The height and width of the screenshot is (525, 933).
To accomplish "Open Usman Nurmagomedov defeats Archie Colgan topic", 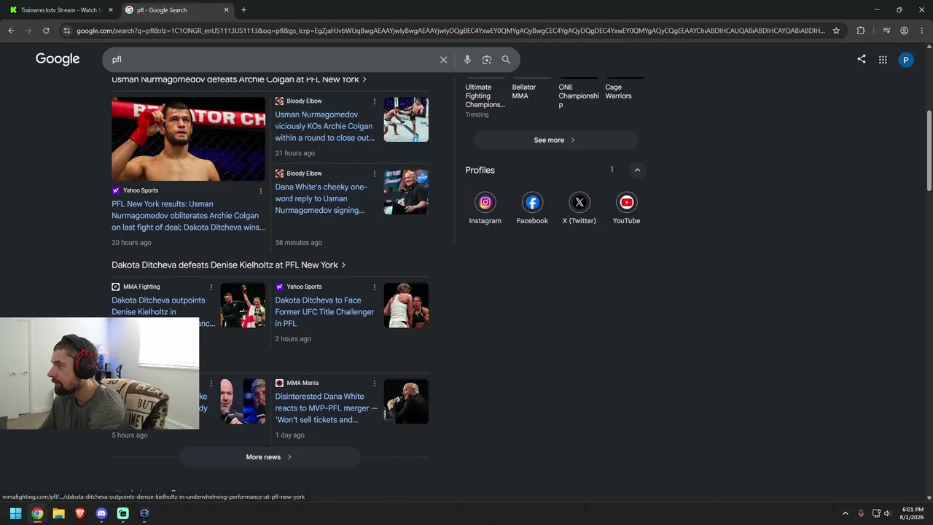I will [x=239, y=79].
